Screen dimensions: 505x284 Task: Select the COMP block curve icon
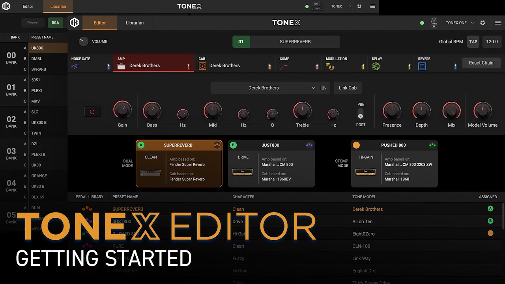(284, 67)
